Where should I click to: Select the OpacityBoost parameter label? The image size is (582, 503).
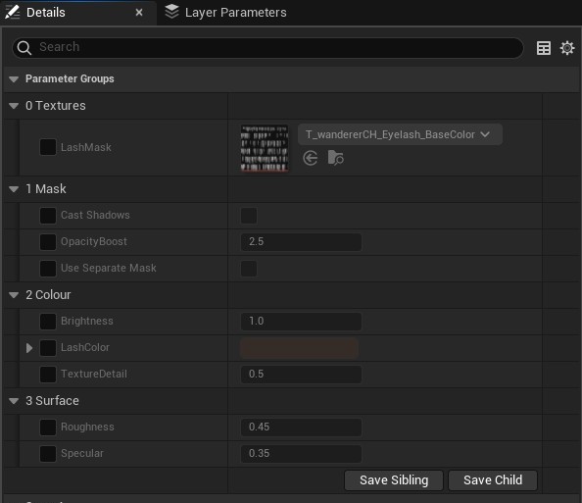click(94, 242)
